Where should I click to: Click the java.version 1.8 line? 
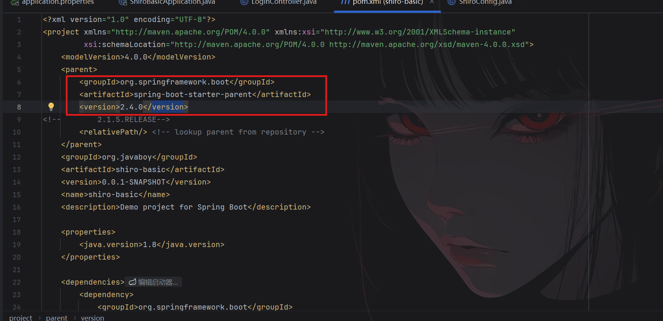[152, 244]
